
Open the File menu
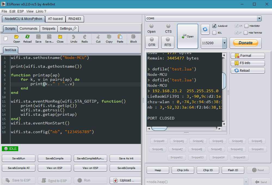4,11
